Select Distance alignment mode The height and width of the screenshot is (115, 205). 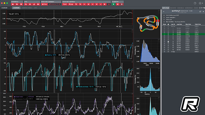coord(52,4)
